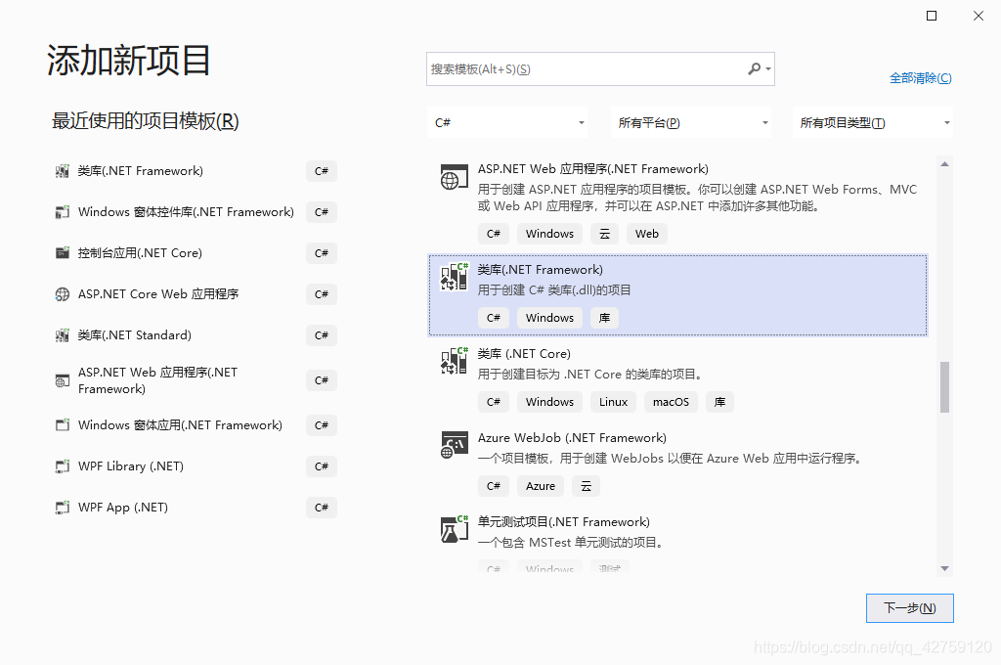Click the 库 tag under 类库(.NET Framework)
This screenshot has width=1001, height=665.
click(604, 318)
